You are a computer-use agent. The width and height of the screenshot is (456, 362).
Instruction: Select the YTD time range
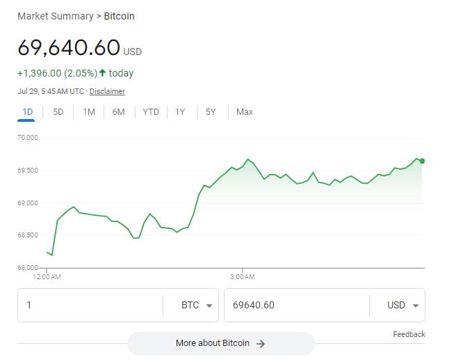(x=151, y=112)
